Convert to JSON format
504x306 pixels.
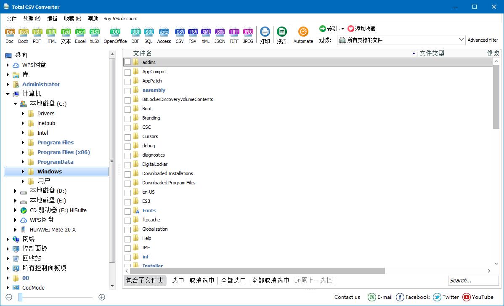220,35
